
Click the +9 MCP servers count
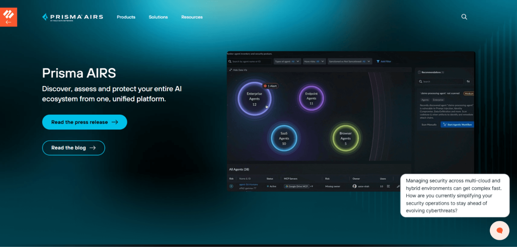coord(311,186)
